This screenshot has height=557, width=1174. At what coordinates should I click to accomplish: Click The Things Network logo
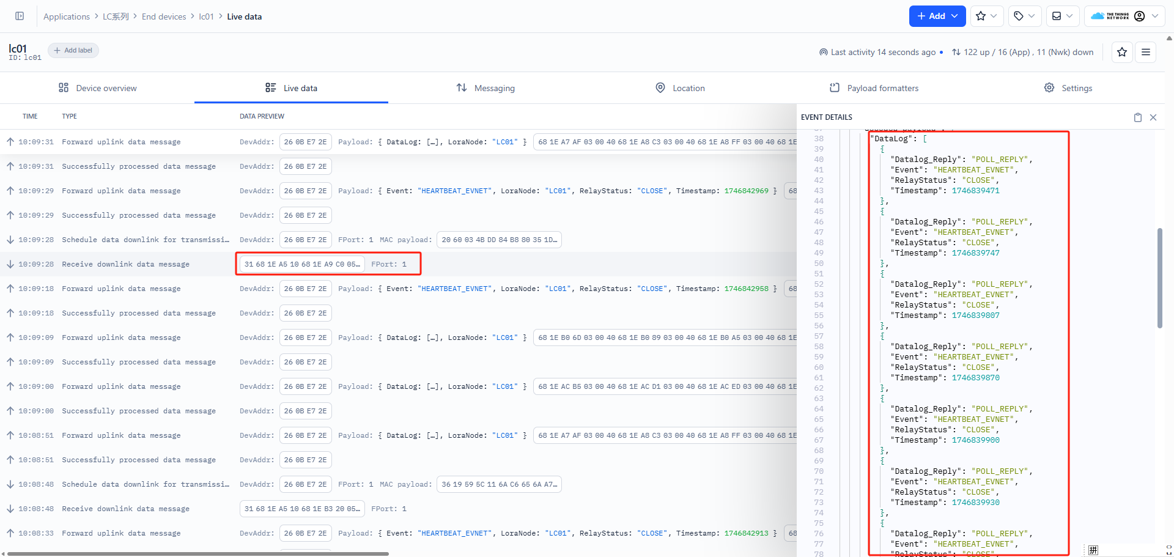point(1110,16)
